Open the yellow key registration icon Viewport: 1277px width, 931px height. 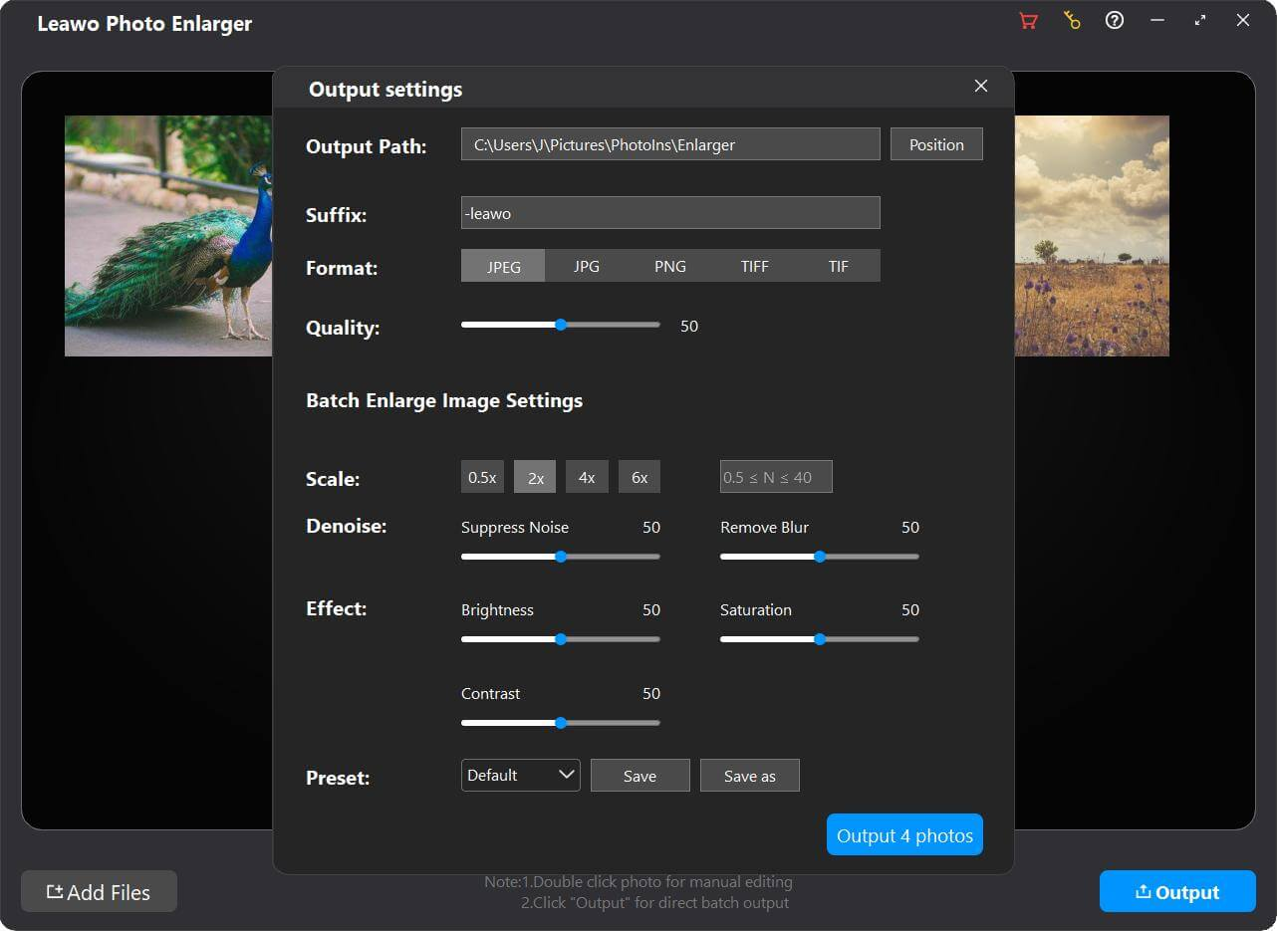(1072, 20)
